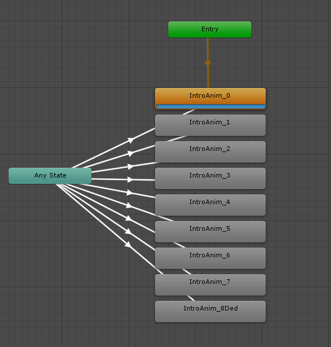331x347 pixels.
Task: Select the IntroAnim_1 state node
Action: click(x=210, y=125)
